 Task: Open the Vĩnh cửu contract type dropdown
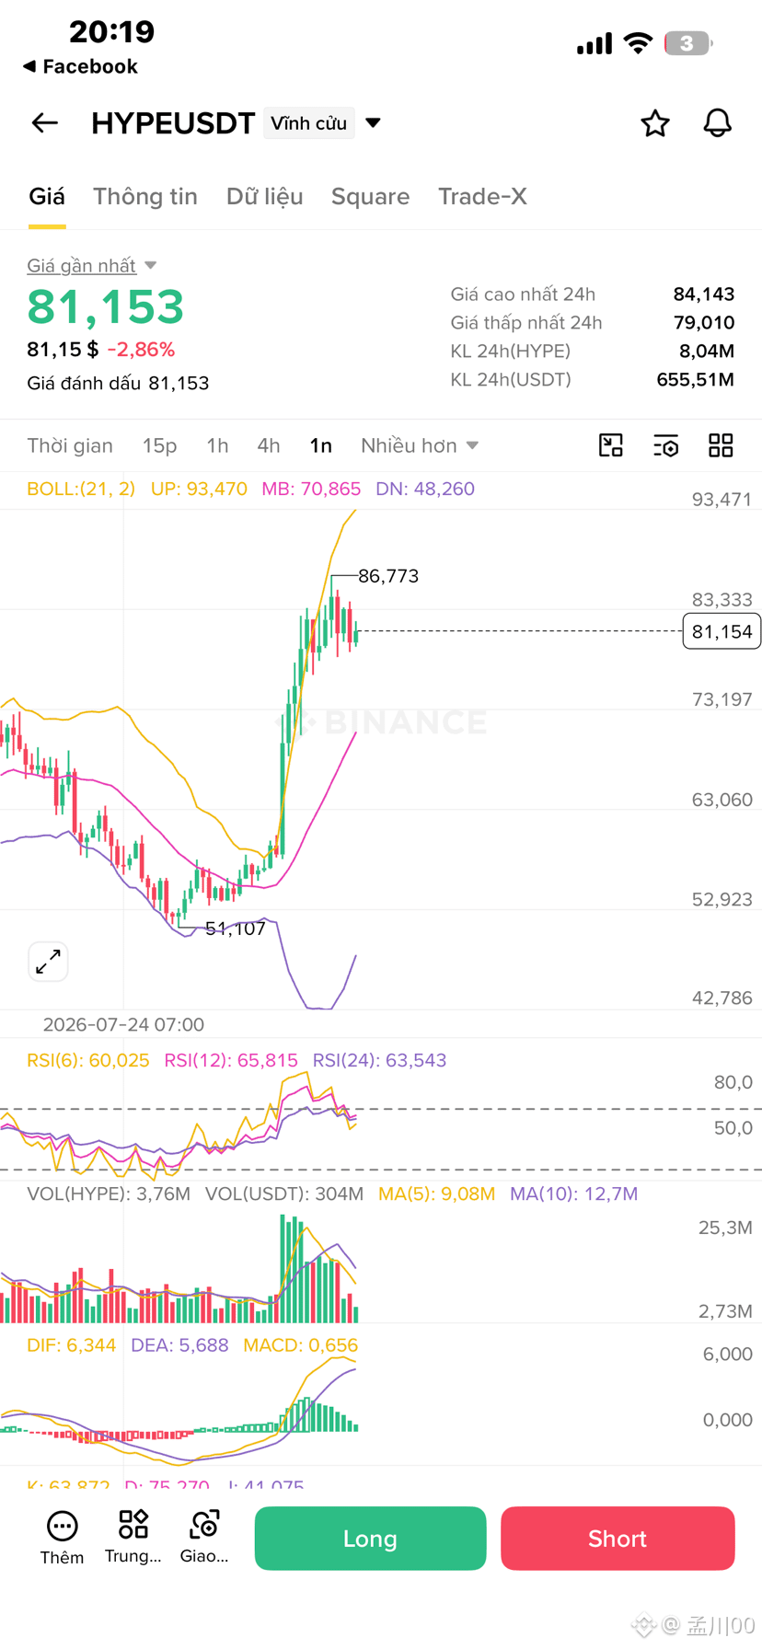coord(322,122)
